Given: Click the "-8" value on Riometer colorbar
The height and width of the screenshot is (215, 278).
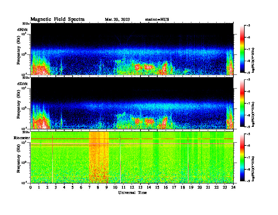Looking at the screenshot, I should pyautogui.click(x=249, y=169).
